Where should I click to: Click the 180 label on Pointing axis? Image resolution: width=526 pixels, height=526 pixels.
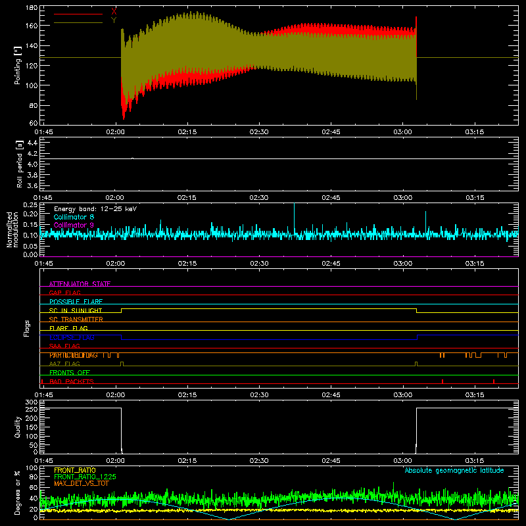[x=32, y=8]
